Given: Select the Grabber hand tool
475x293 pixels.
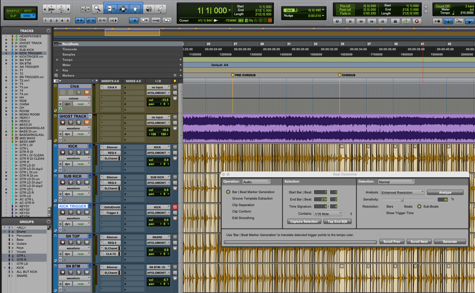Looking at the screenshot, I should 135,9.
